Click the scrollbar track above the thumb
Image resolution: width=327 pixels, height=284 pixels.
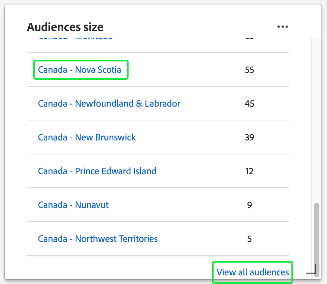pyautogui.click(x=316, y=121)
